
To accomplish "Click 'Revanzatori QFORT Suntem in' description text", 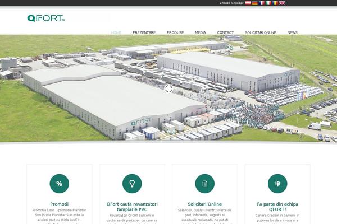I will [x=132, y=215].
